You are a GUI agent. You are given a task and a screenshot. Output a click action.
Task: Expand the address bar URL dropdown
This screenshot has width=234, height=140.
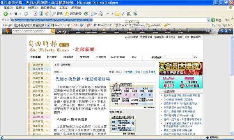[208, 20]
